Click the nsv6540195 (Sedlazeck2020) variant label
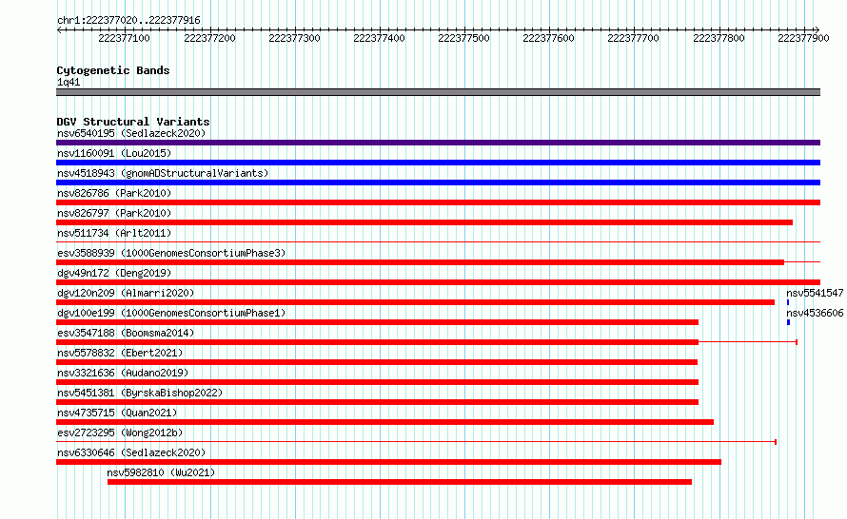The image size is (847, 519). click(x=131, y=133)
